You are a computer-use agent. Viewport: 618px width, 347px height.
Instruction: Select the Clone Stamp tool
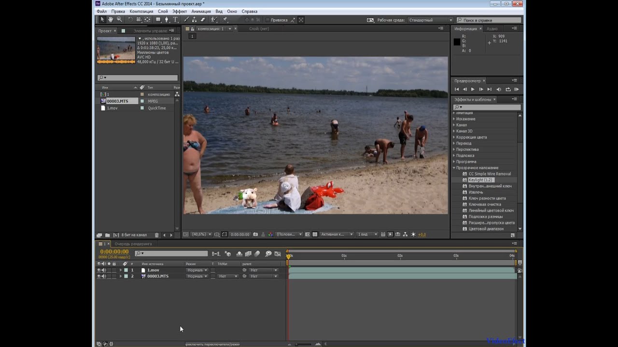194,20
